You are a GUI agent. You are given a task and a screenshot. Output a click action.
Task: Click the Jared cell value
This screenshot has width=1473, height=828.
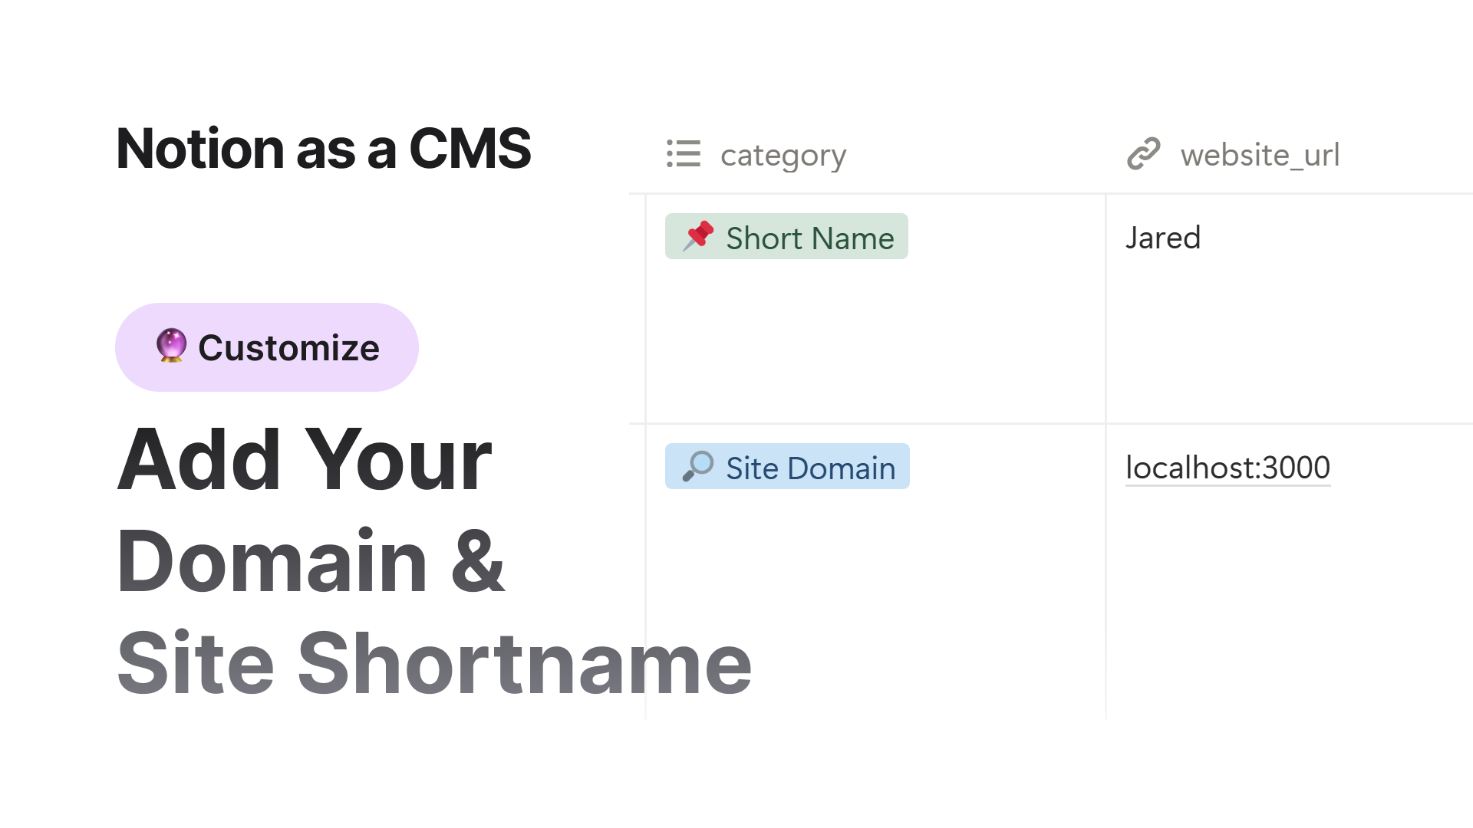coord(1162,237)
